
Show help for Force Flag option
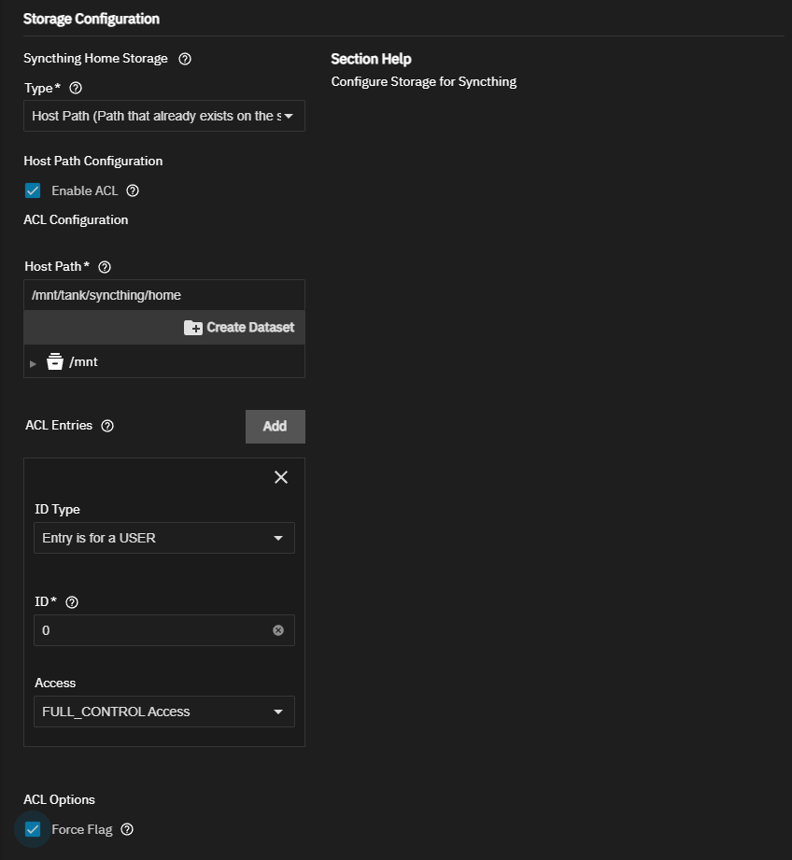click(127, 829)
